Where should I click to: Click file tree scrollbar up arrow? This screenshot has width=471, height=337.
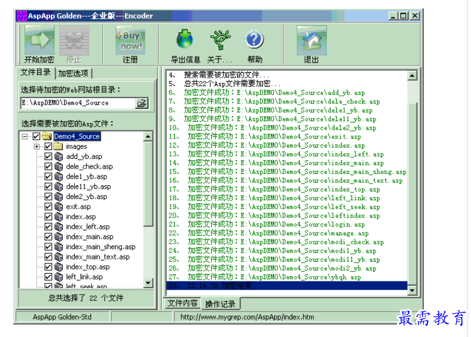148,137
